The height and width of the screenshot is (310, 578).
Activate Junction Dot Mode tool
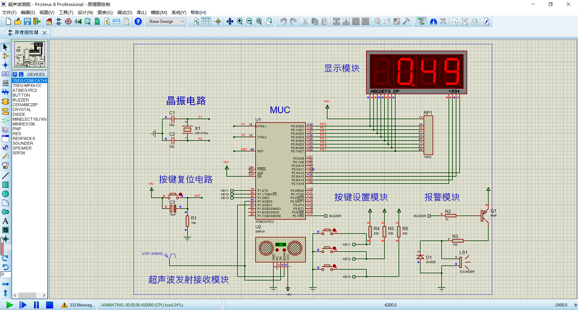(x=5, y=65)
